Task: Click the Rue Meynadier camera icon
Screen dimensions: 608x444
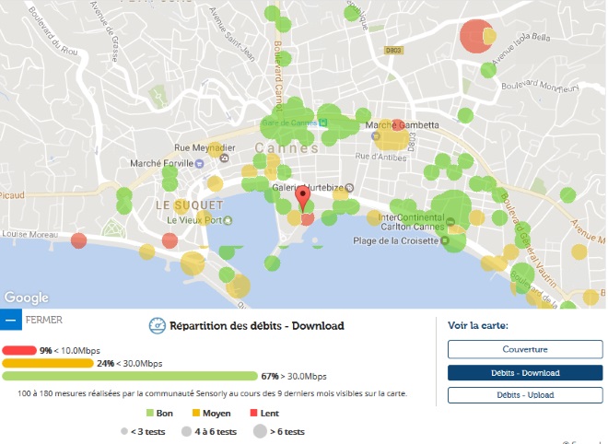Action: tap(224, 158)
